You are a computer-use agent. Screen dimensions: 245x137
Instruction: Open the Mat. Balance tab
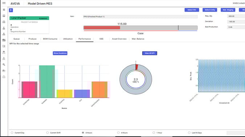(138, 39)
